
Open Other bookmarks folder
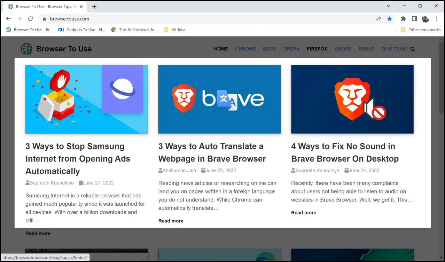(421, 30)
